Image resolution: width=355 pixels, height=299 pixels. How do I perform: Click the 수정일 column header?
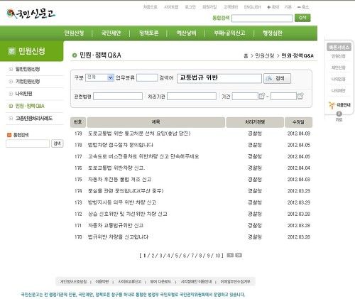pos(298,122)
